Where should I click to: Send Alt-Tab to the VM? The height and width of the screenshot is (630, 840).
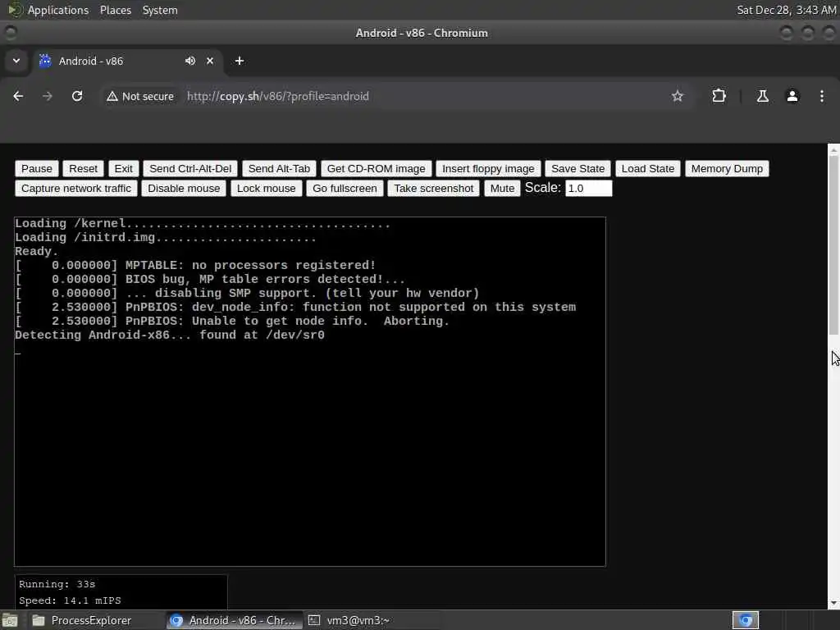coord(279,169)
